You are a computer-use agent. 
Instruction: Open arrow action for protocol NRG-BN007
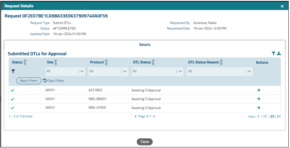click(x=259, y=99)
